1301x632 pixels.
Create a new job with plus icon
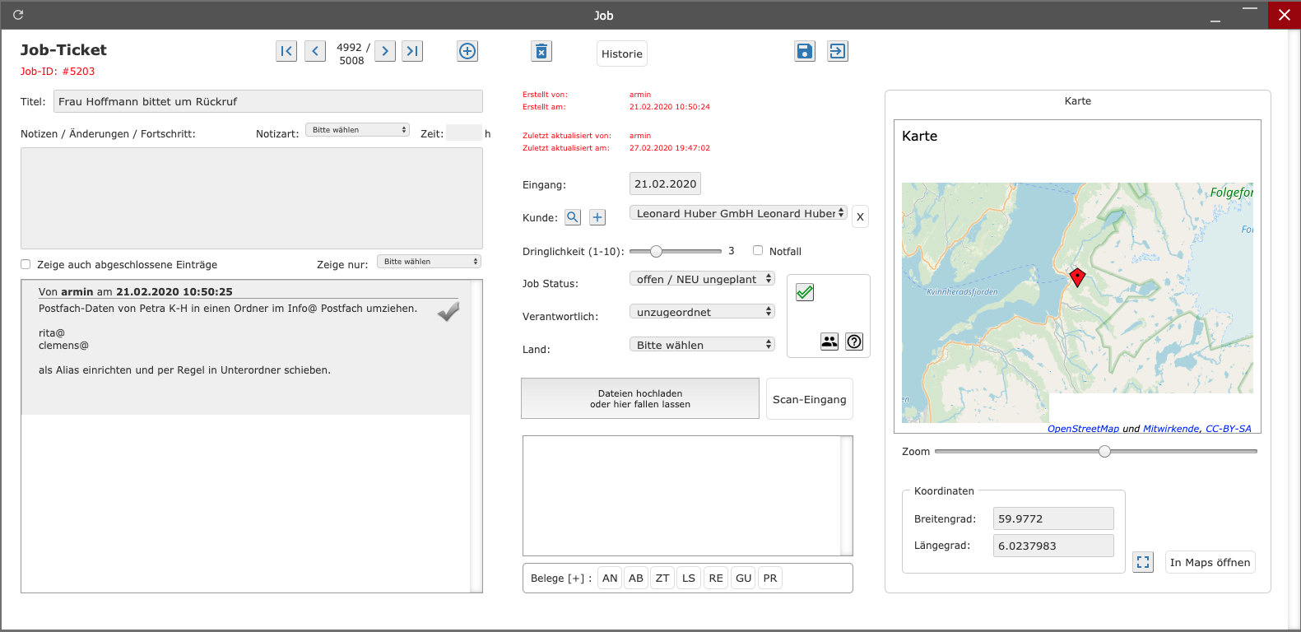[467, 51]
